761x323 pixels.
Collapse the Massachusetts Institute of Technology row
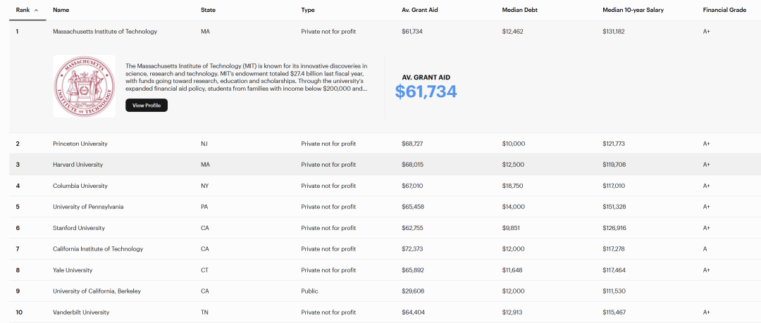click(385, 32)
